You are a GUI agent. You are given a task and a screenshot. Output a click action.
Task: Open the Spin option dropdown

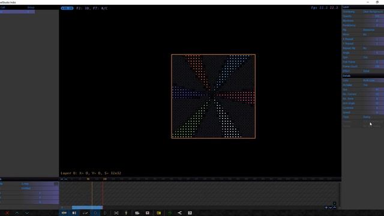(373, 58)
